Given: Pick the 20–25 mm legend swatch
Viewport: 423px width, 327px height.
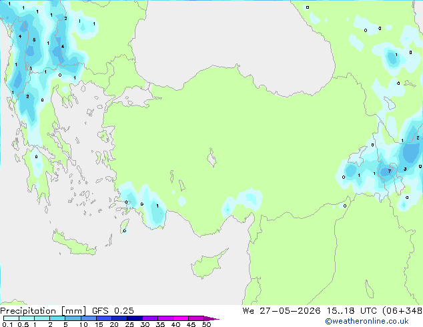Looking at the screenshot, I should click(119, 318).
